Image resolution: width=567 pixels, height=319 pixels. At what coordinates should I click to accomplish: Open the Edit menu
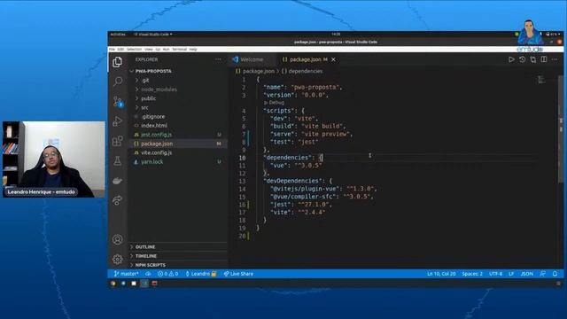(120, 50)
